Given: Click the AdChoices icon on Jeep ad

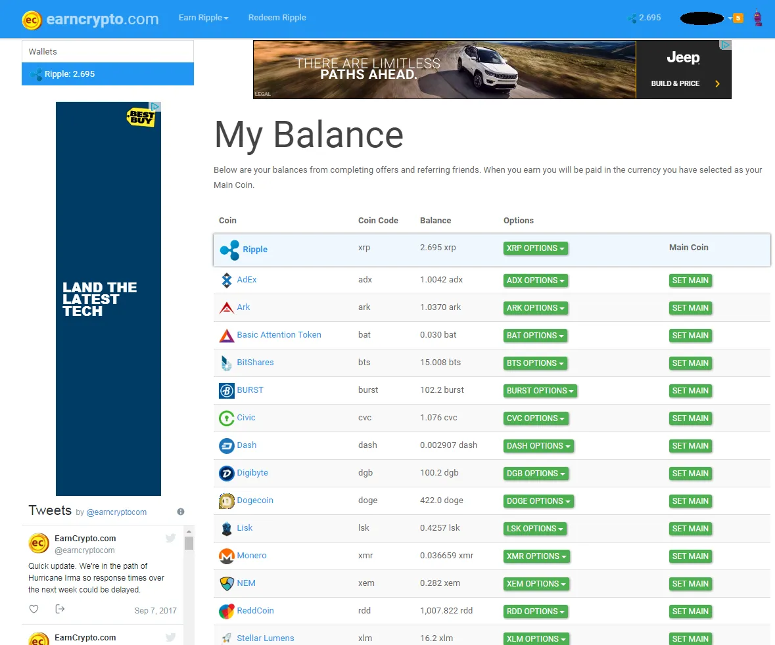Looking at the screenshot, I should point(725,45).
